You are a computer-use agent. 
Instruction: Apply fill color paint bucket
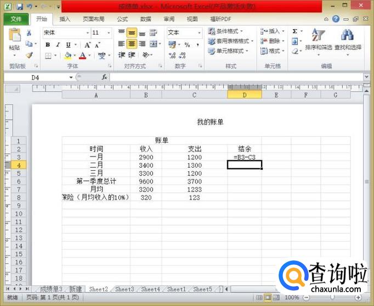[x=68, y=55]
